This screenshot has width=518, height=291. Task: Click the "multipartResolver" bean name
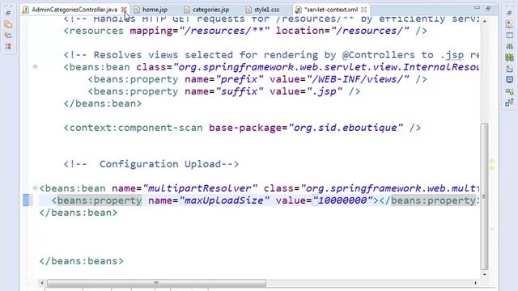pyautogui.click(x=200, y=188)
